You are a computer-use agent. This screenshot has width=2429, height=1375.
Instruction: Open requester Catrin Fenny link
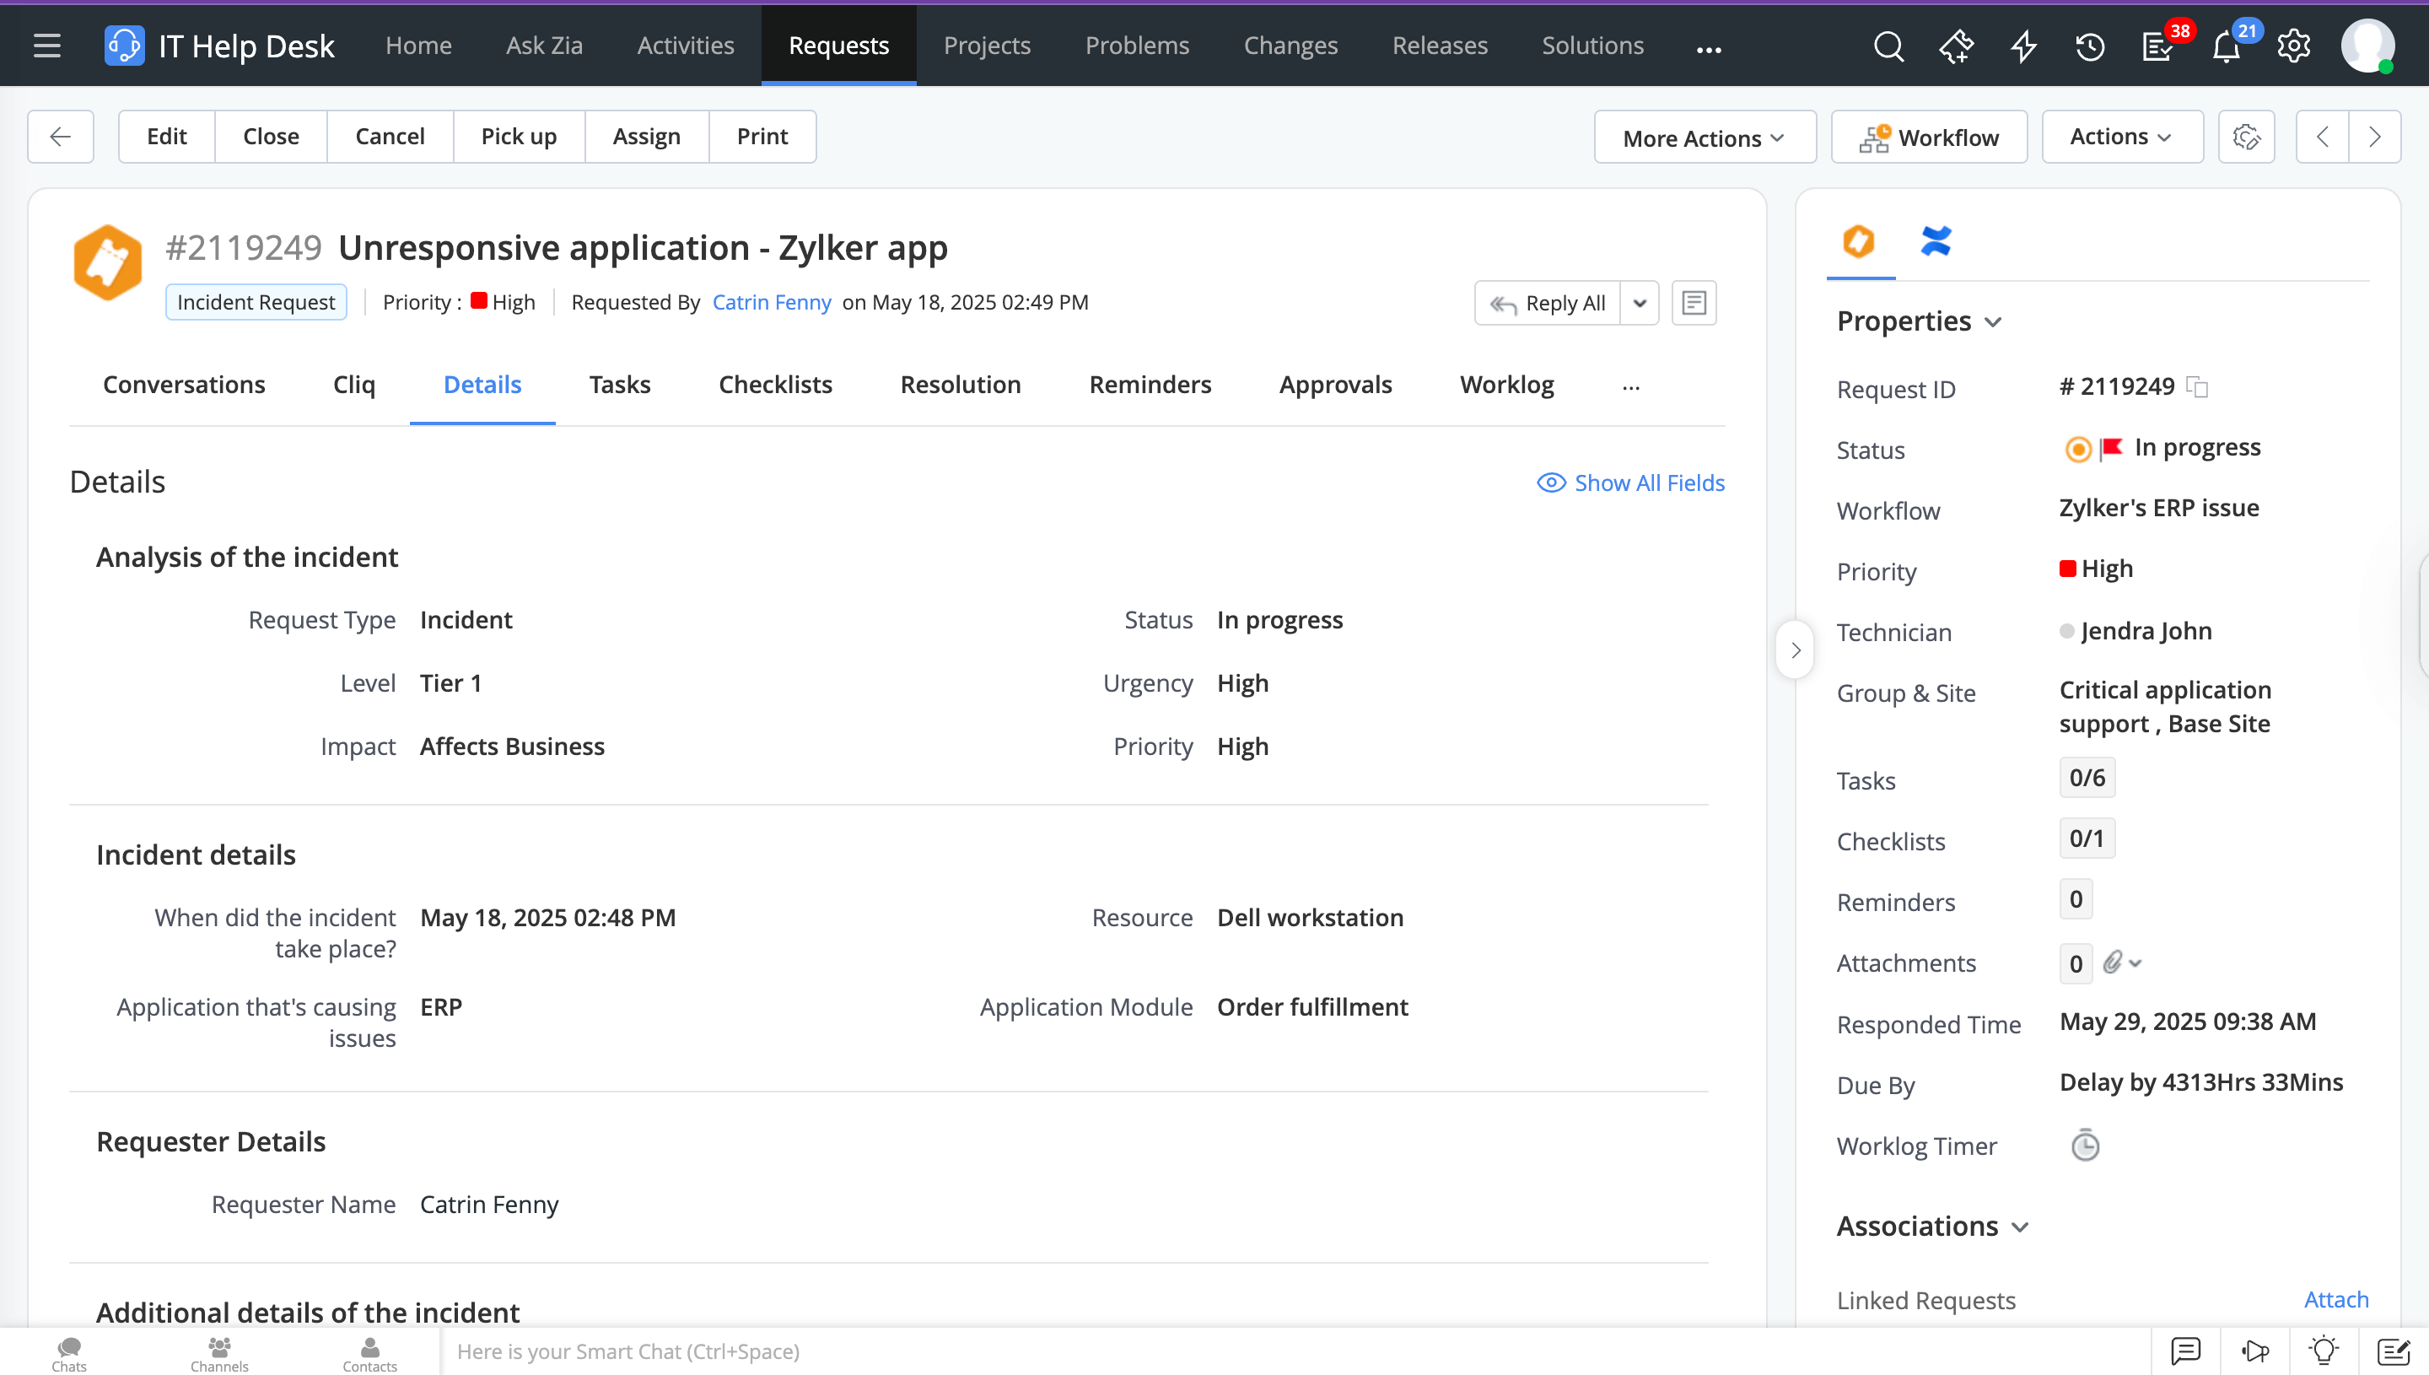point(771,302)
